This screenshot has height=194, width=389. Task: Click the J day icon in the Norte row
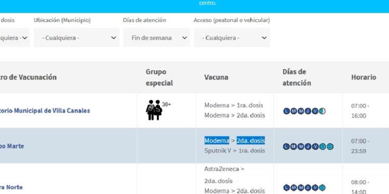pyautogui.click(x=308, y=188)
